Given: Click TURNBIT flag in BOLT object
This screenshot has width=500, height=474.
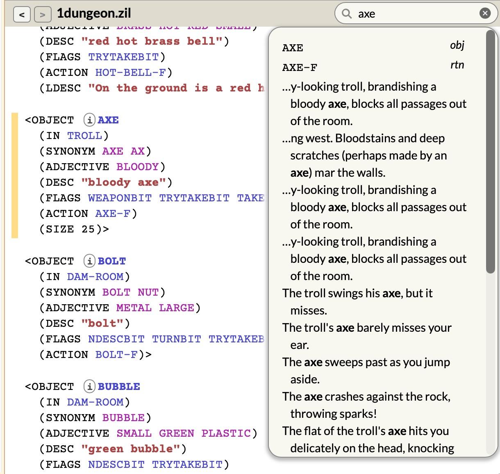Looking at the screenshot, I should tap(177, 339).
